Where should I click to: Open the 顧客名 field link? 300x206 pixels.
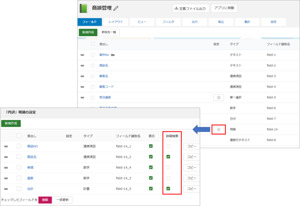click(104, 76)
